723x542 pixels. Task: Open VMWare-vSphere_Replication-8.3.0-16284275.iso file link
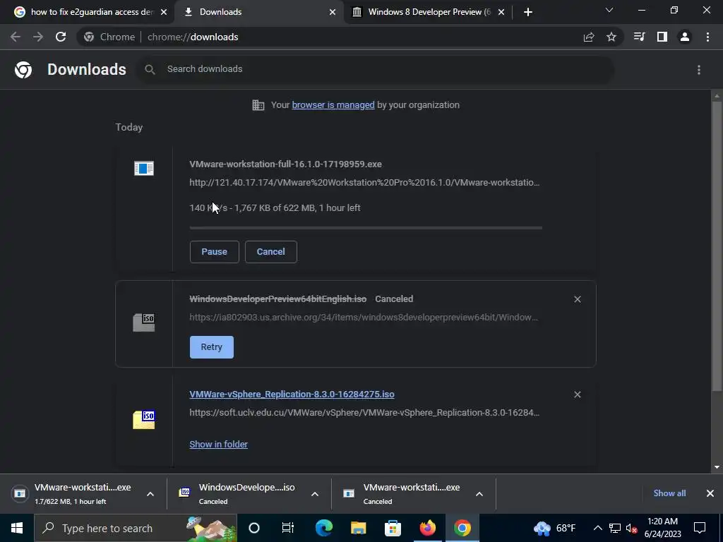point(292,394)
